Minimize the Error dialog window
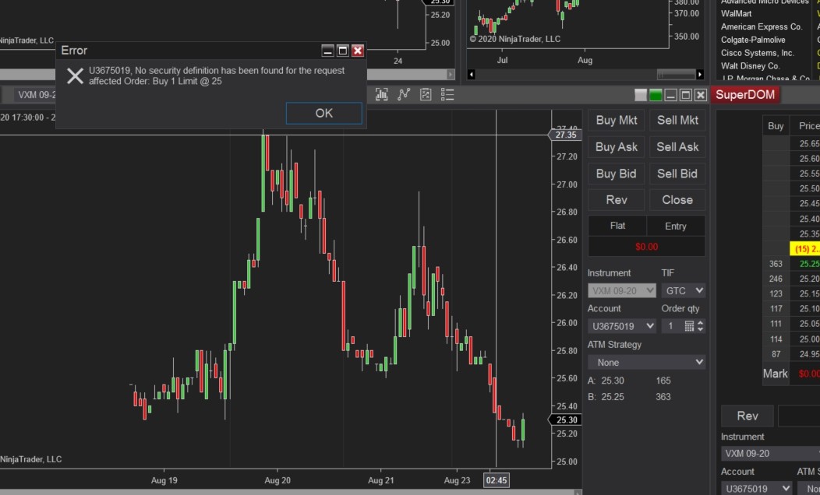The height and width of the screenshot is (495, 820). (x=327, y=51)
